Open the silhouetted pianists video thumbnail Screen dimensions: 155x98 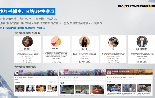(x=30, y=88)
